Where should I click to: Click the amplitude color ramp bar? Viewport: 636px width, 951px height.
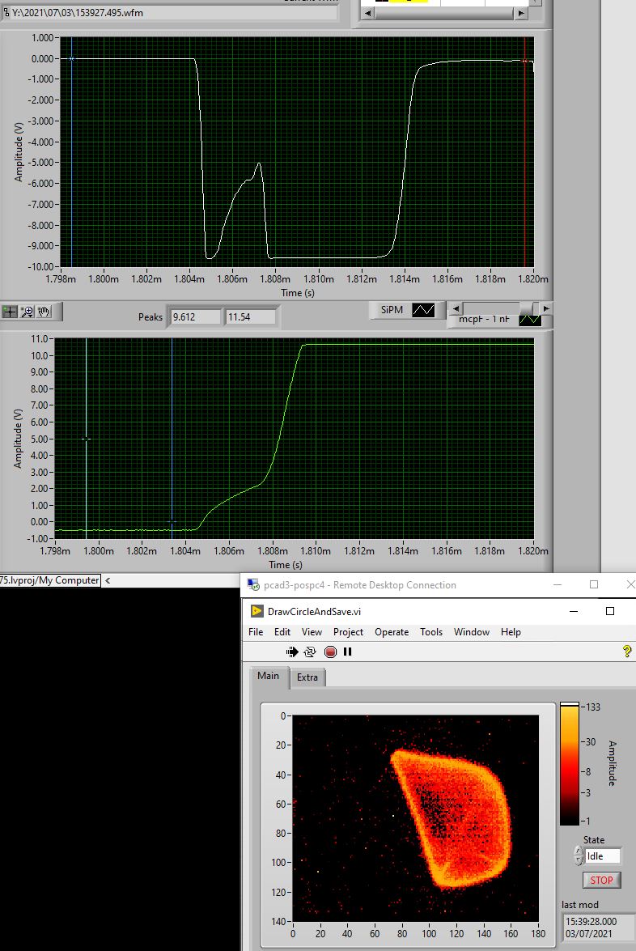(570, 763)
